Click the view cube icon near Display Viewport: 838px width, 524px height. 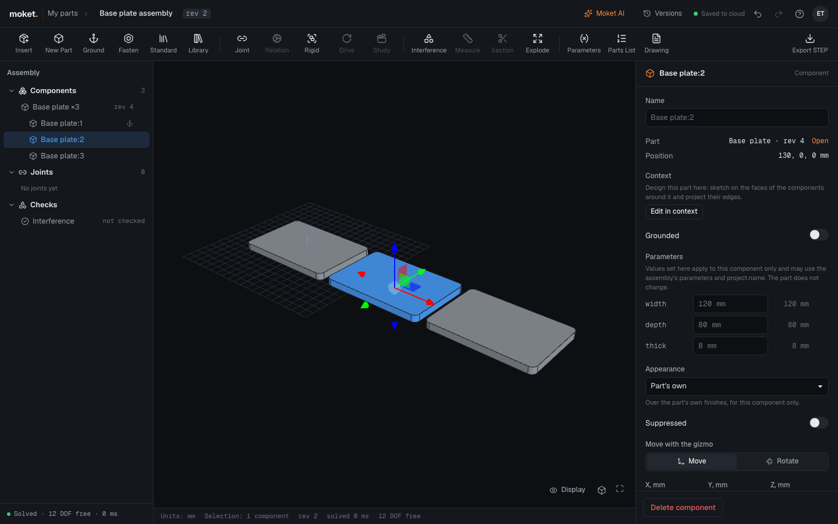point(602,490)
